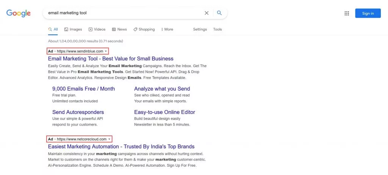Screen dimensions: 388x175
Task: Click the blue magnifier search icon
Action: [x=219, y=13]
